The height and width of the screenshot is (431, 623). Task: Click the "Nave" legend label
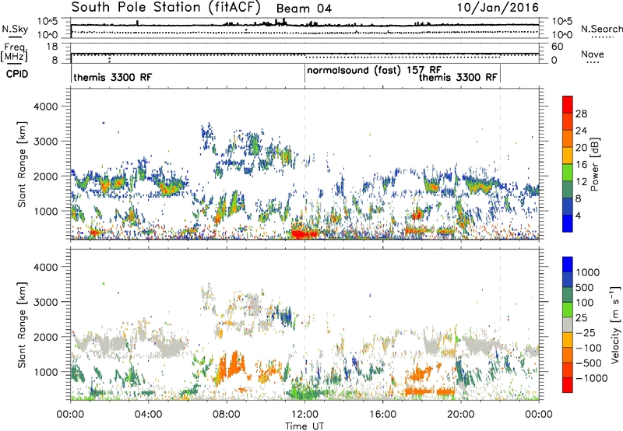[x=593, y=54]
